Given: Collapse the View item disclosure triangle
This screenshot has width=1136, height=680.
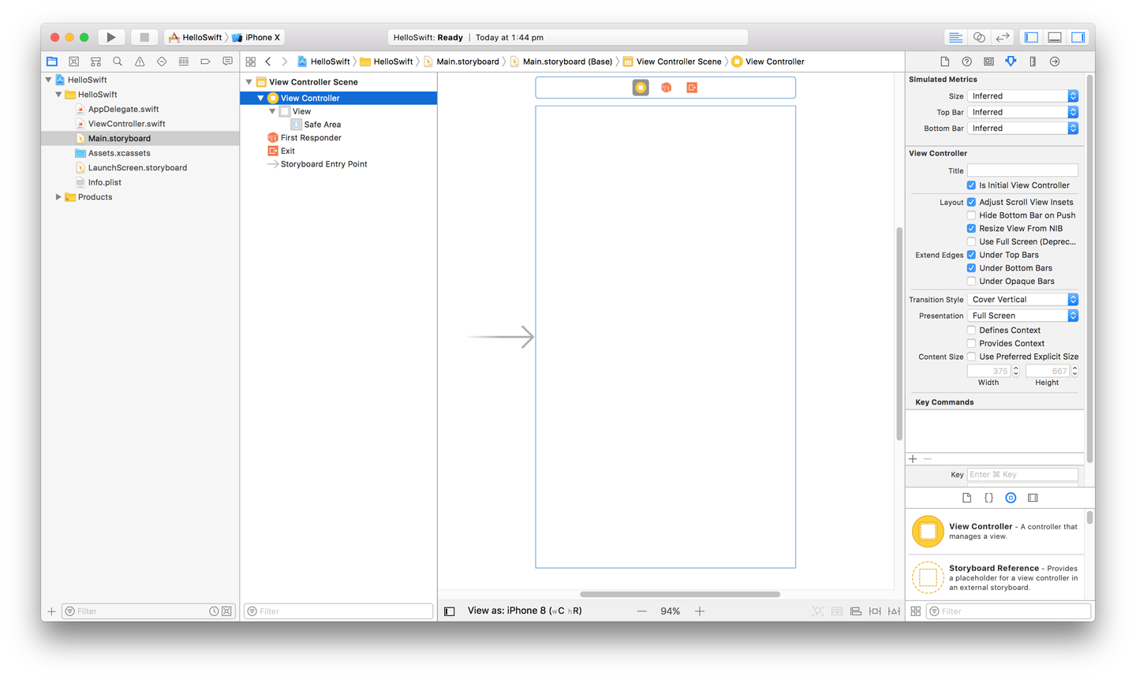Looking at the screenshot, I should click(272, 111).
